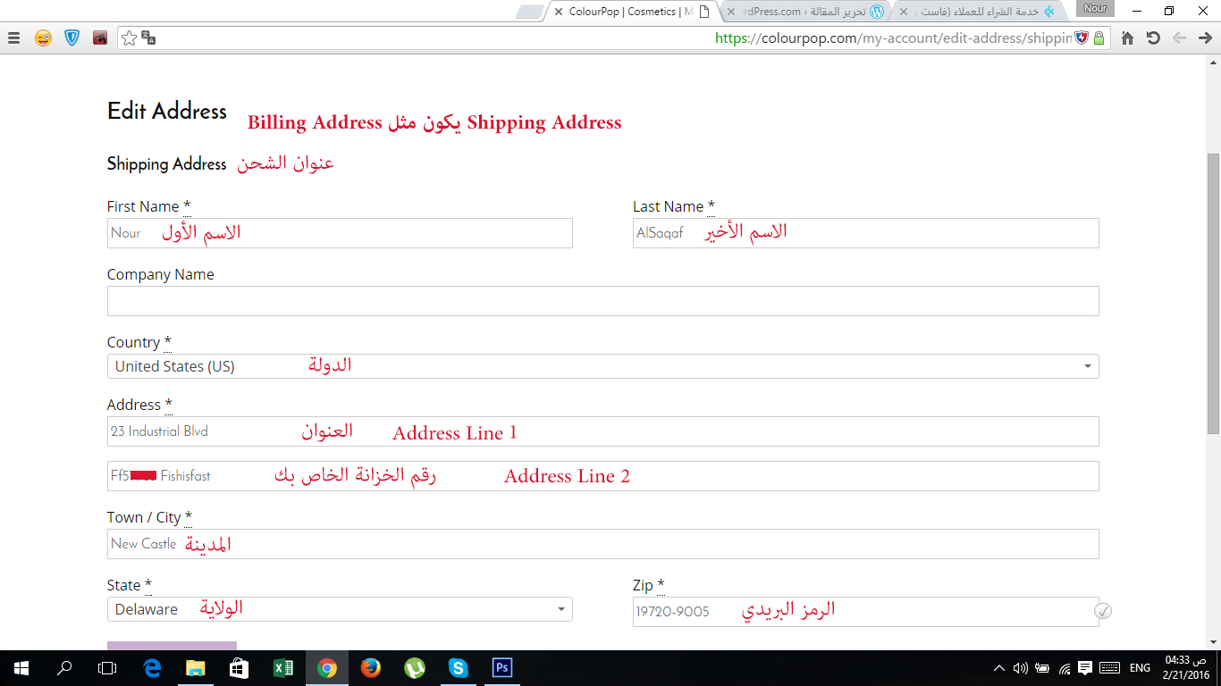Select the ColourPop Cosmetics tab
Viewport: 1221px width, 686px height.
[626, 12]
